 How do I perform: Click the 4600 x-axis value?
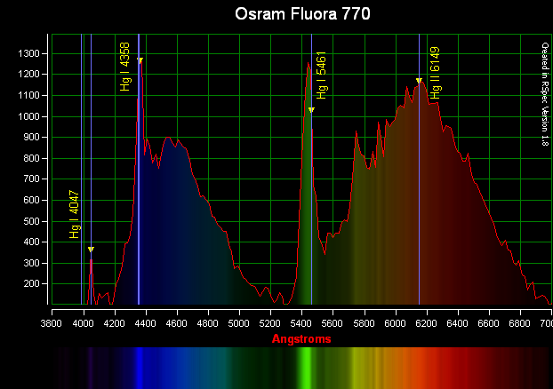coord(176,323)
